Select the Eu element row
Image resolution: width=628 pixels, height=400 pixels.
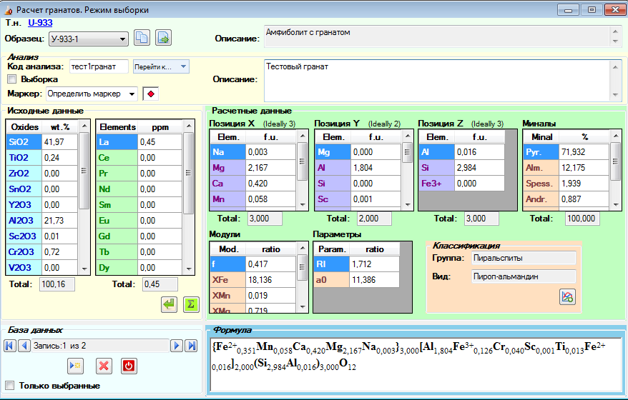click(x=139, y=221)
